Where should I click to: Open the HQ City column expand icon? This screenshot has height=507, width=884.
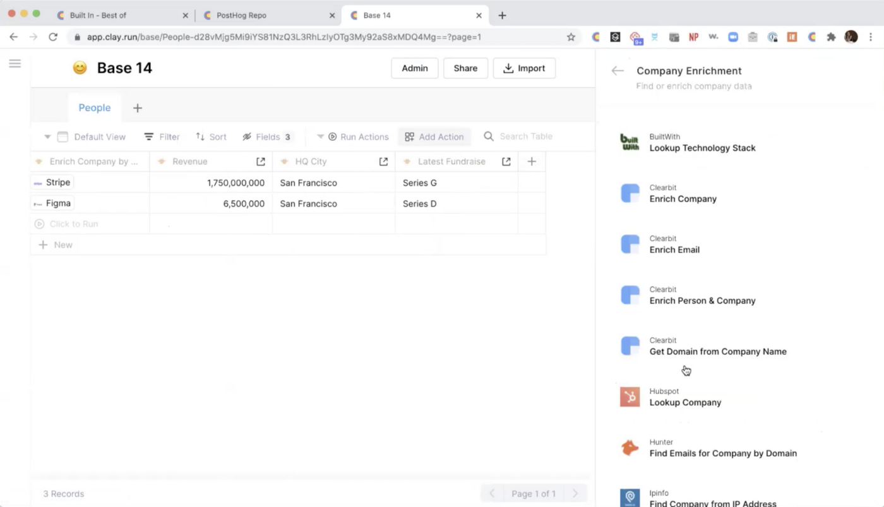coord(383,162)
